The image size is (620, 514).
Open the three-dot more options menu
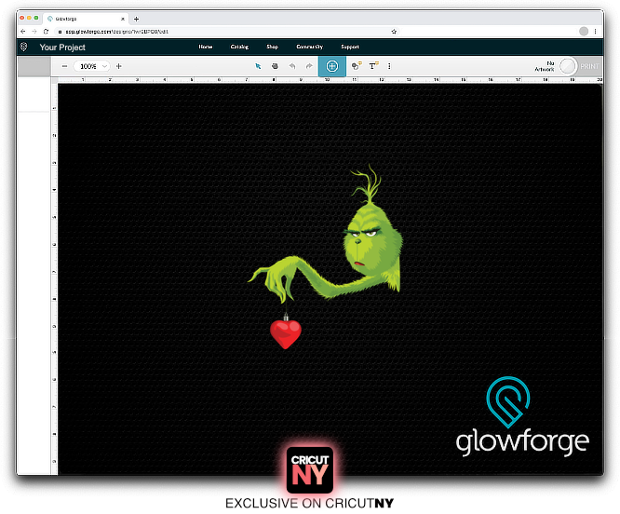click(389, 66)
